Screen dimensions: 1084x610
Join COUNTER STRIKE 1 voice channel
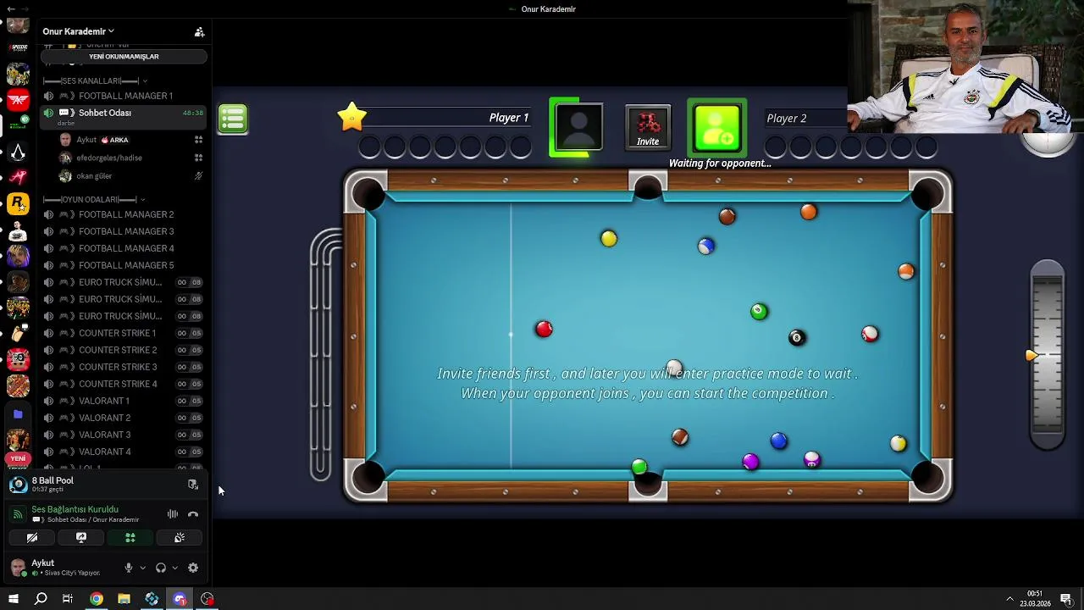[124, 333]
